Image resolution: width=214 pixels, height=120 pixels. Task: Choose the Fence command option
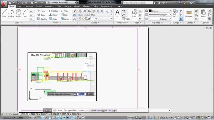pyautogui.click(x=93, y=110)
